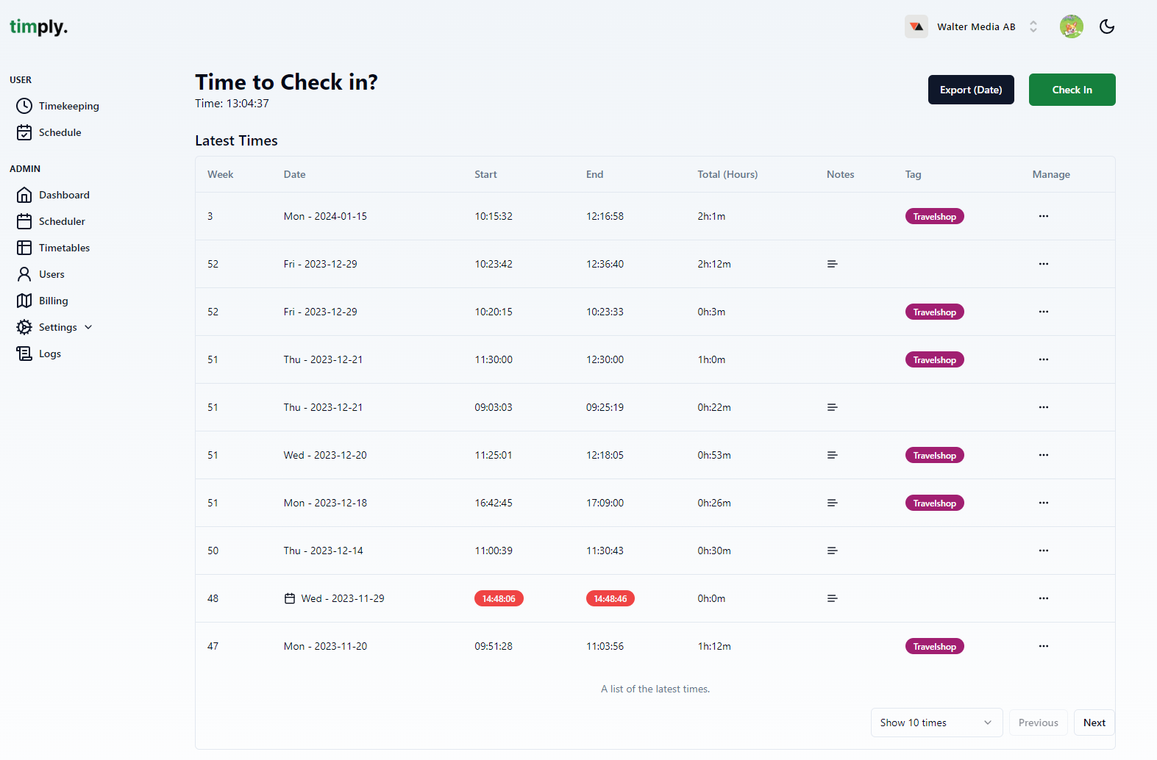Open manage menu for Thu 2023-12-14 row

[x=1044, y=551]
